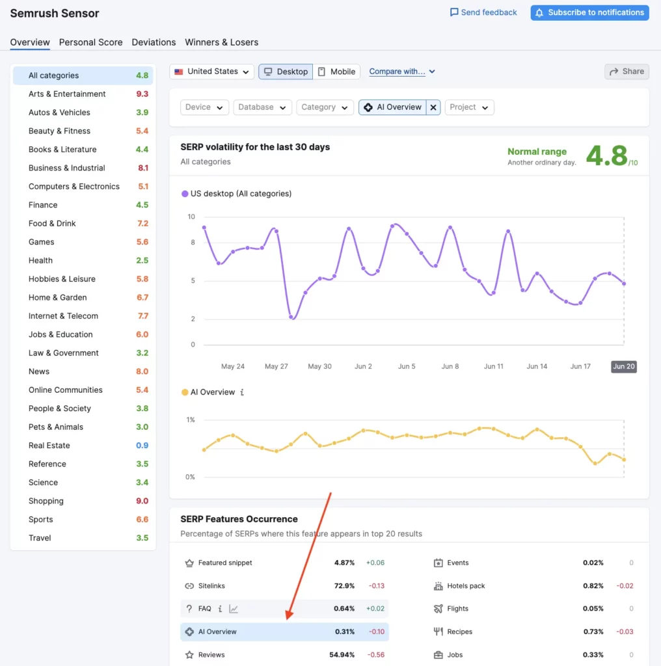Open the Database dropdown

pyautogui.click(x=262, y=107)
